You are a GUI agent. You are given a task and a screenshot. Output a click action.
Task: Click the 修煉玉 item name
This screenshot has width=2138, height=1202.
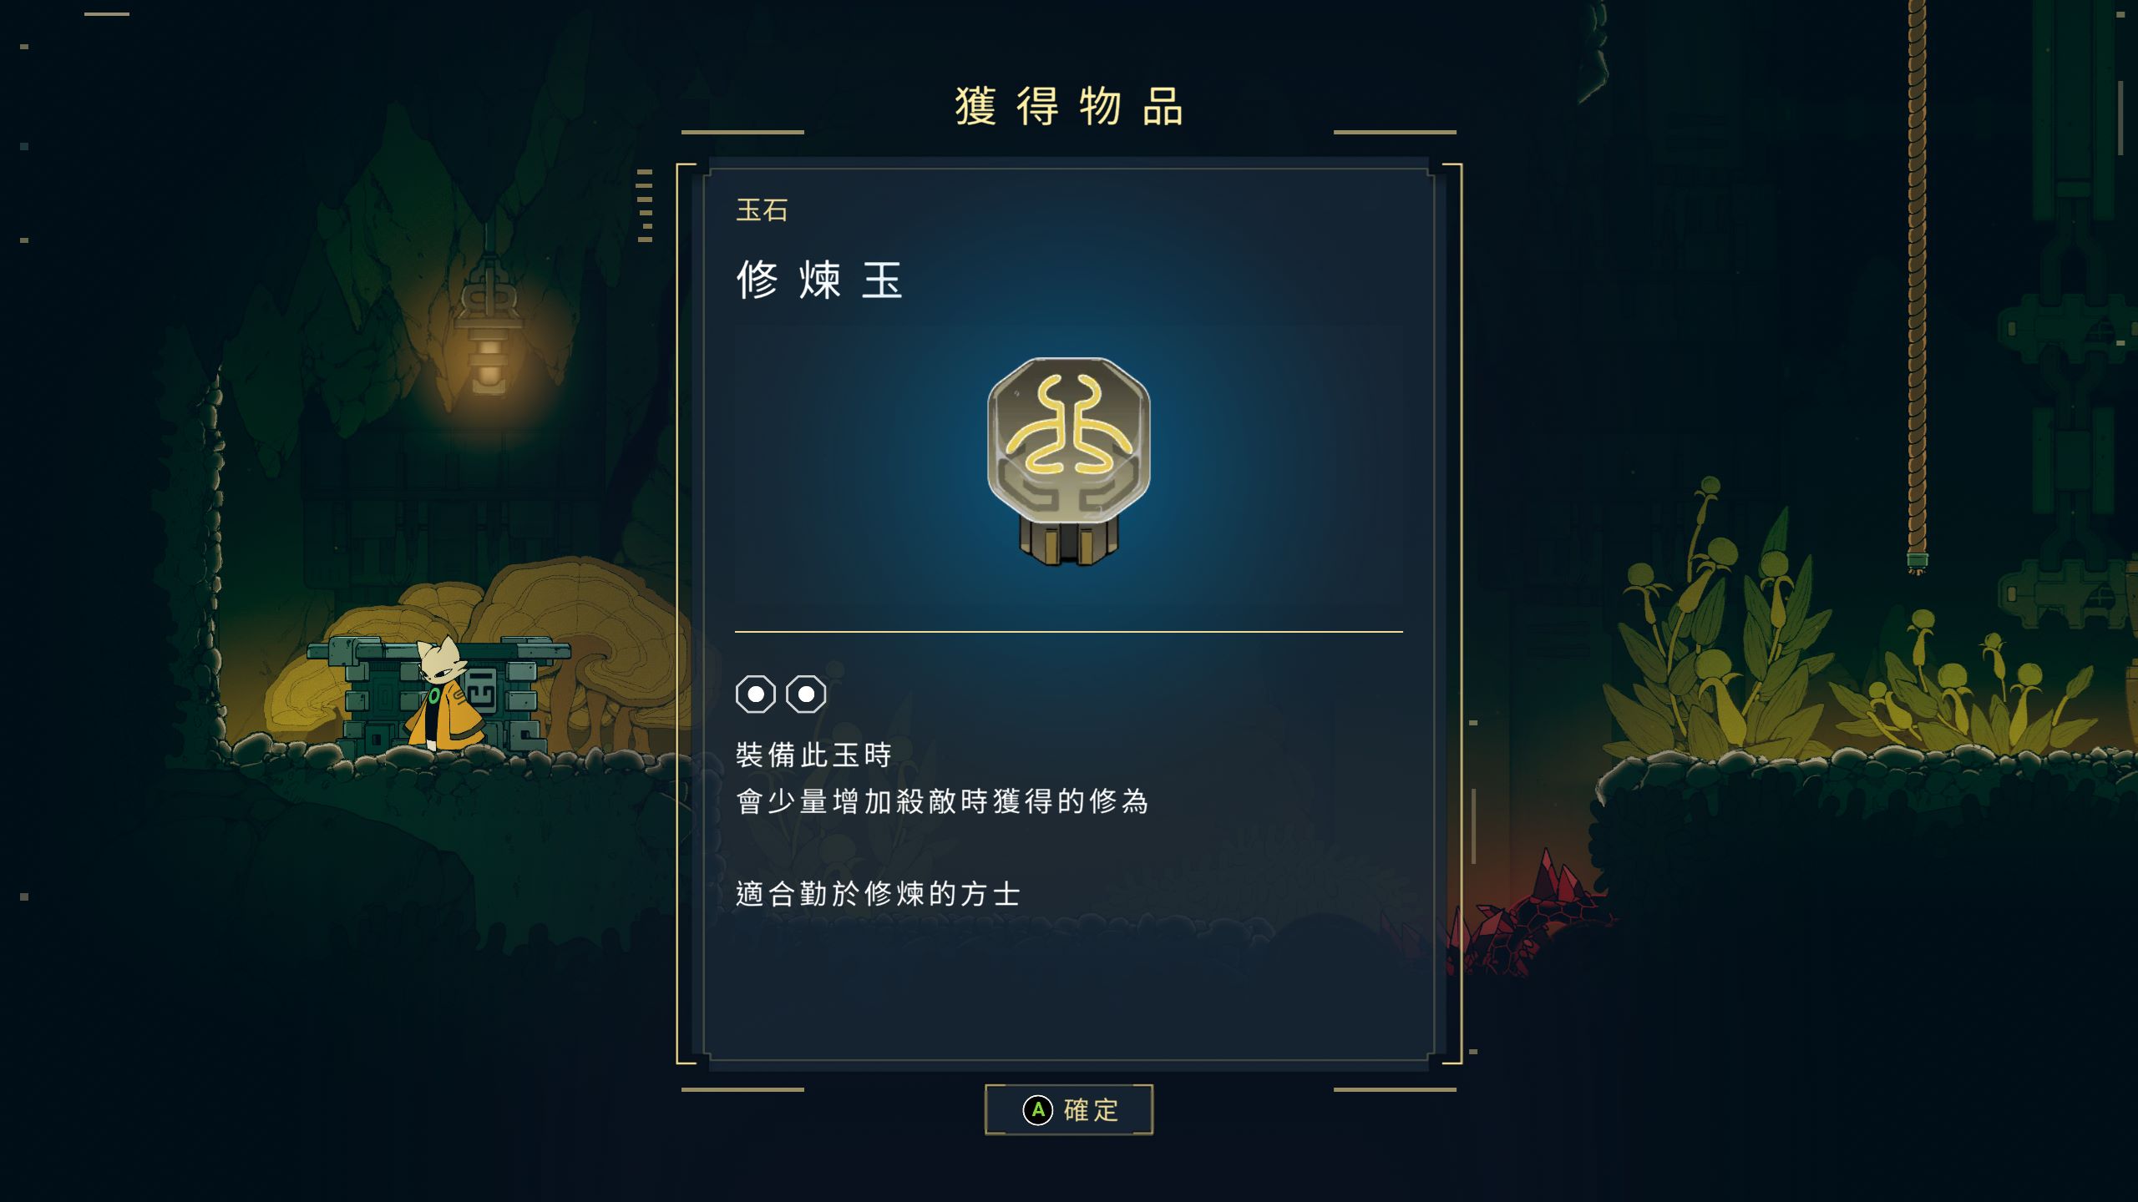[819, 280]
